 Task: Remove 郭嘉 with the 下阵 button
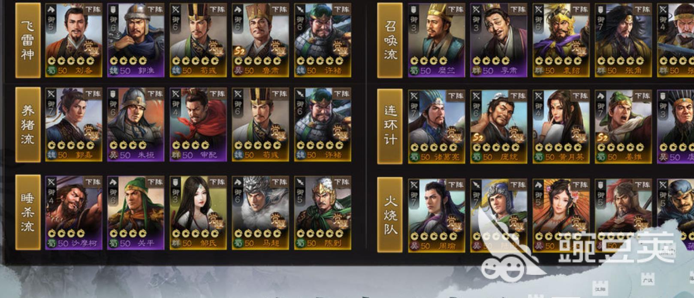tap(93, 94)
